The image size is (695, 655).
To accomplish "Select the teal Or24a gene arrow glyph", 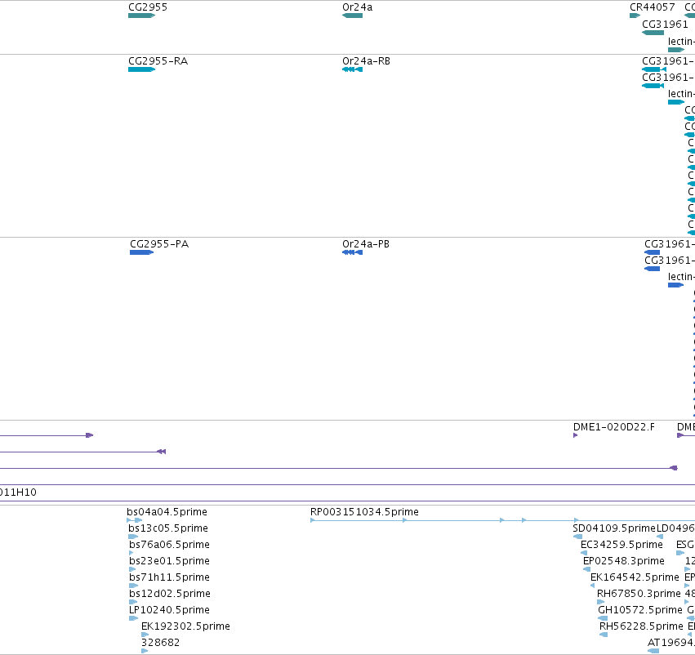I will point(352,16).
